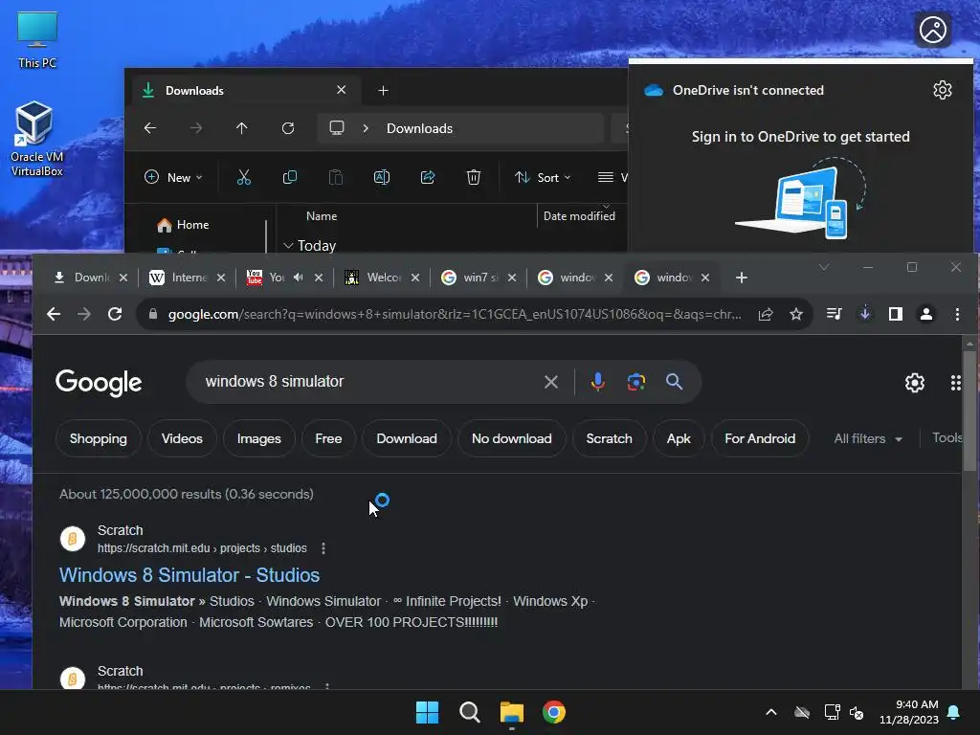Go up one folder in File Explorer
The width and height of the screenshot is (980, 735).
tap(242, 128)
